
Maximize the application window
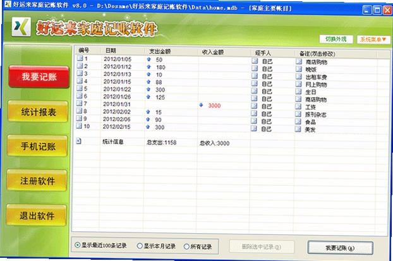pyautogui.click(x=377, y=10)
